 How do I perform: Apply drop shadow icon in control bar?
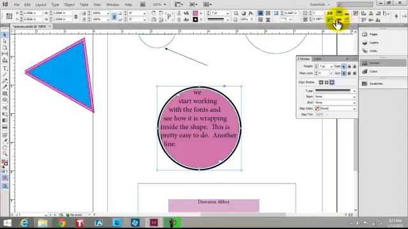(244, 13)
